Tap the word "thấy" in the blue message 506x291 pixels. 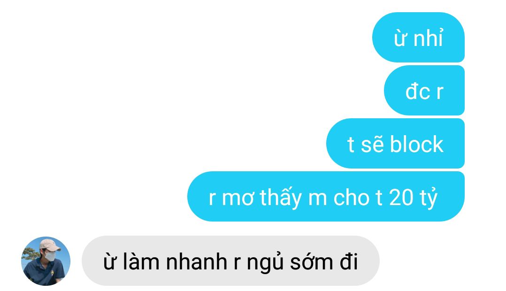coord(280,197)
